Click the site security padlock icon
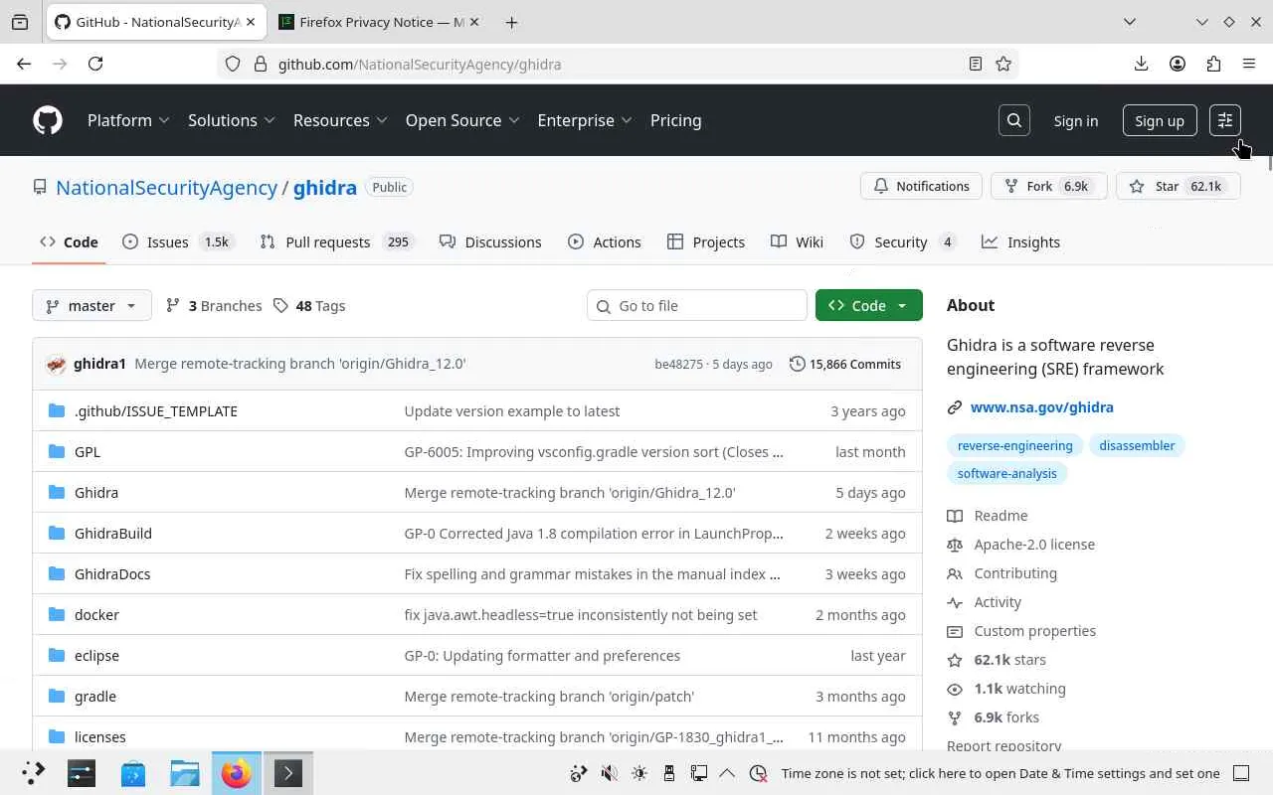The height and width of the screenshot is (795, 1273). (x=261, y=64)
